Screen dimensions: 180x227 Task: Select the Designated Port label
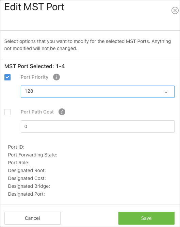click(x=27, y=194)
